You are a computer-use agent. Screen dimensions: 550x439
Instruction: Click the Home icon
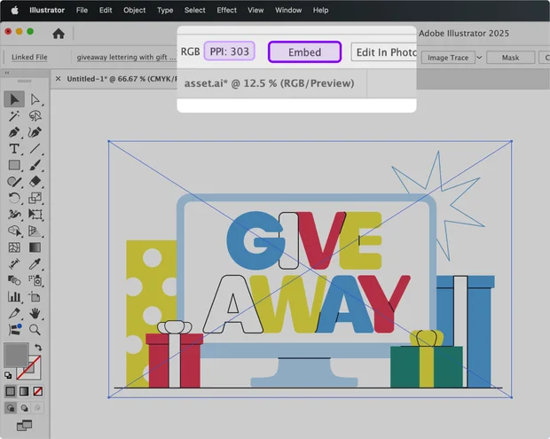point(59,34)
